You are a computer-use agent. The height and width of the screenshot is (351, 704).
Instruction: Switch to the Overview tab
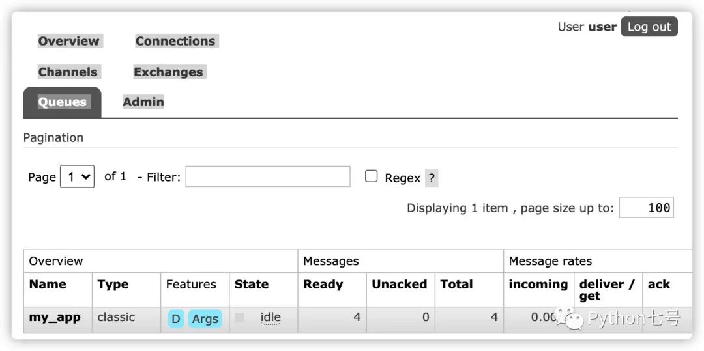click(x=68, y=41)
